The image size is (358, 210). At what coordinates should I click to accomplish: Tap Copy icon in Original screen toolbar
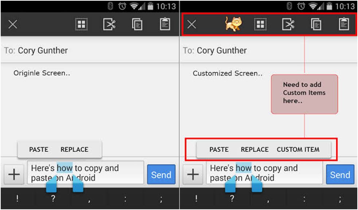pos(137,24)
